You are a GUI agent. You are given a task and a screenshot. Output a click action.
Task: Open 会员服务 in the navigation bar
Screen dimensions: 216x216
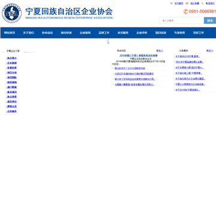[123, 33]
